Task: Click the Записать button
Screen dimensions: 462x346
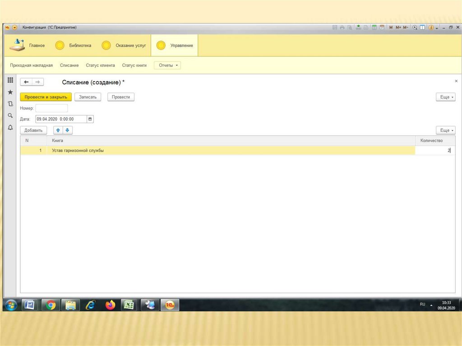Action: [x=88, y=97]
